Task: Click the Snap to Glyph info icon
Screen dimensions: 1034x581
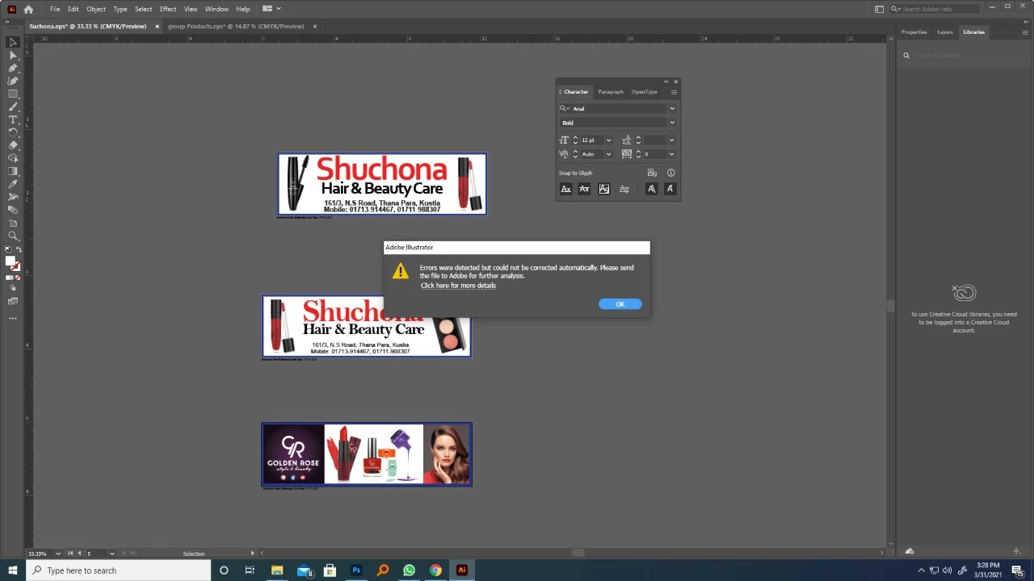Action: (x=670, y=173)
